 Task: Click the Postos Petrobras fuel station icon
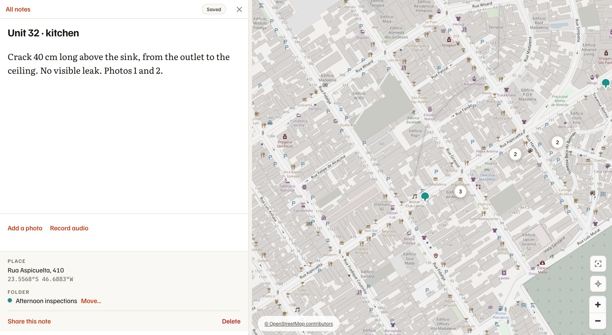click(501, 309)
